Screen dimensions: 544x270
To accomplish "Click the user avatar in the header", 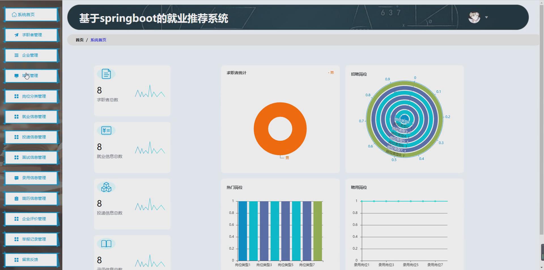I will [x=474, y=17].
